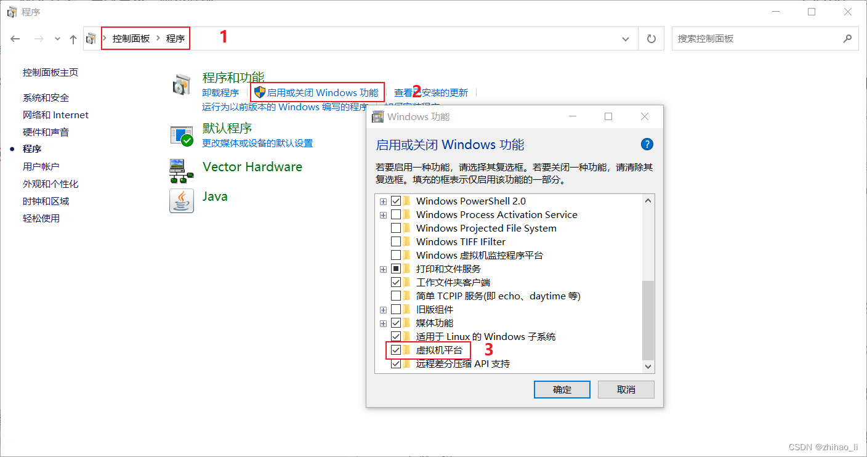Viewport: 867px width, 457px height.
Task: Click scroll up arrow in features list
Action: pyautogui.click(x=648, y=201)
